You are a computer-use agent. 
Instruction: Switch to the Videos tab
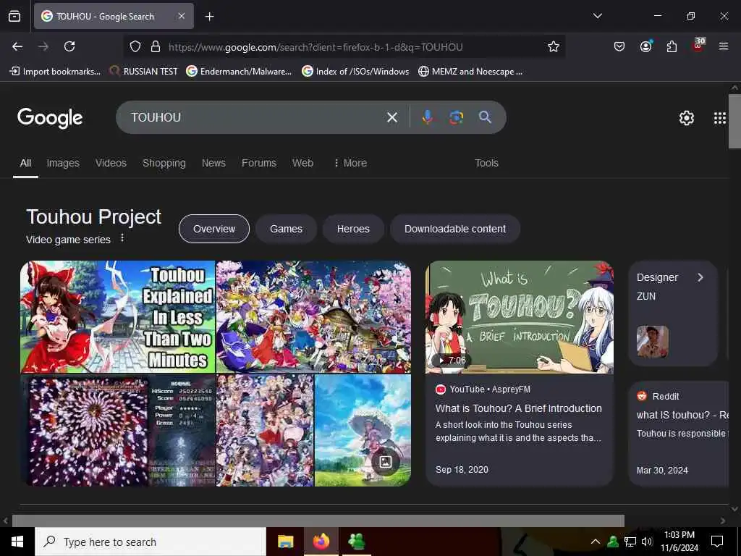point(111,163)
